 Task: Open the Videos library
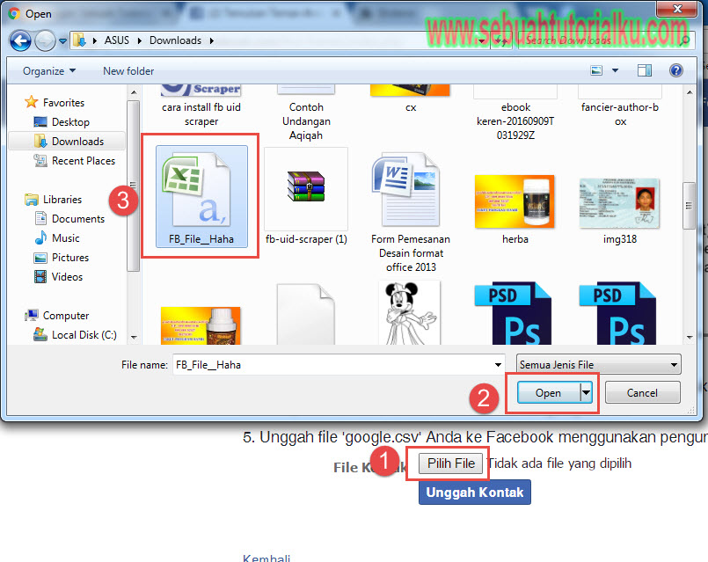(x=58, y=277)
